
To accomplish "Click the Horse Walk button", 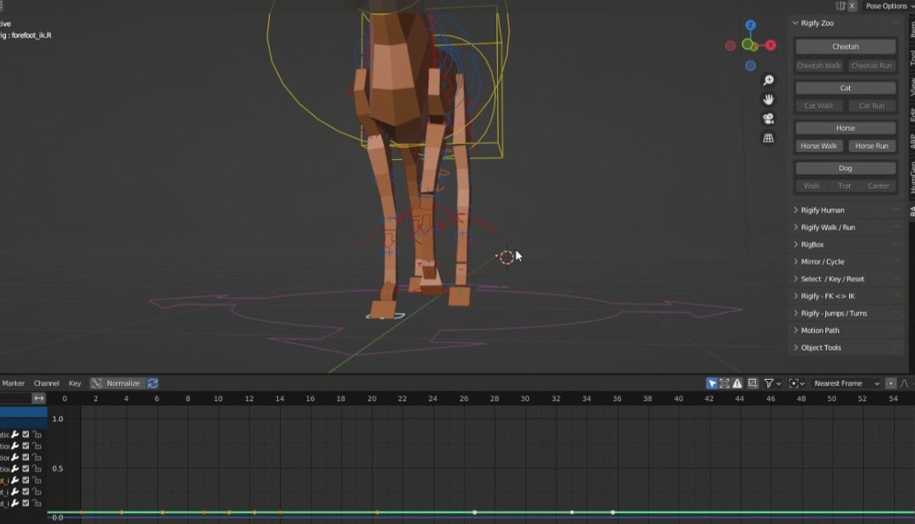I will coord(819,146).
